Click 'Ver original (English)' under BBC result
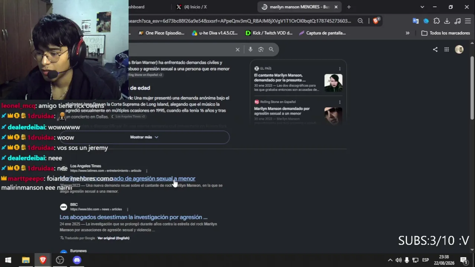475x267 pixels. (113, 238)
